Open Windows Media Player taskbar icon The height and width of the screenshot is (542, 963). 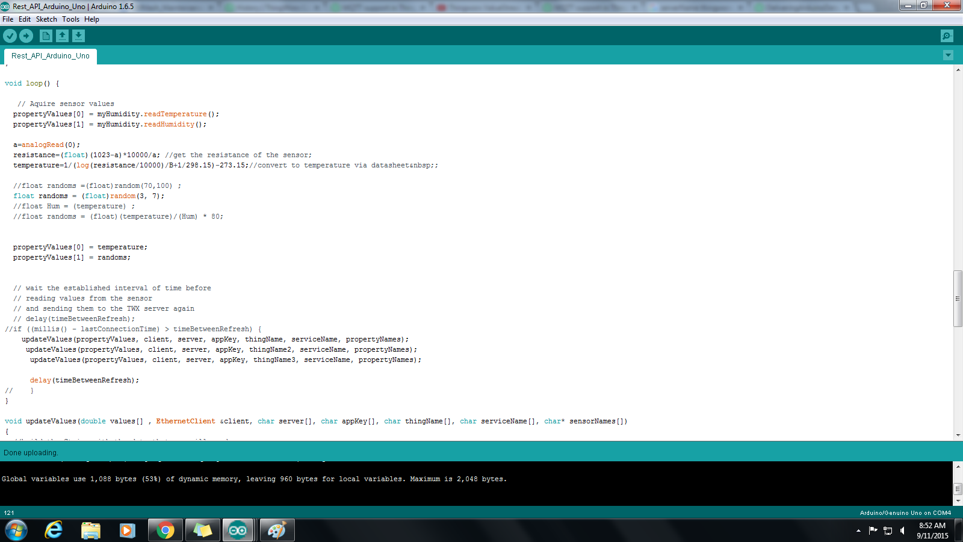pyautogui.click(x=127, y=531)
